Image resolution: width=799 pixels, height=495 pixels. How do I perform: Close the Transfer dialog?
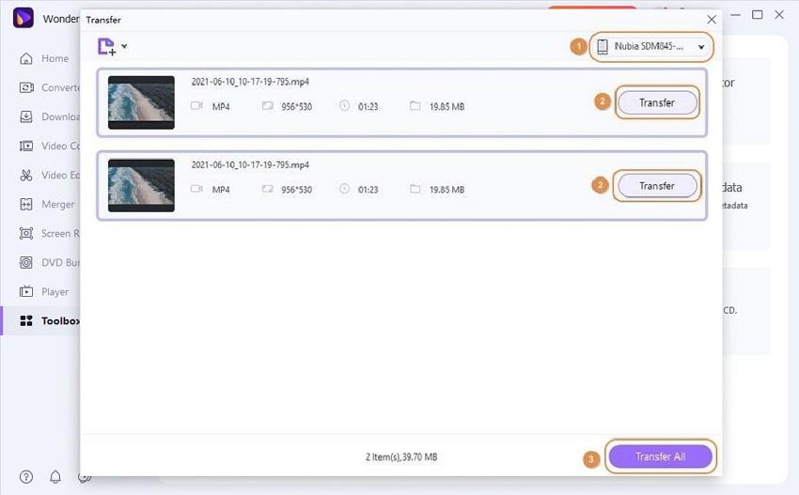[x=712, y=20]
